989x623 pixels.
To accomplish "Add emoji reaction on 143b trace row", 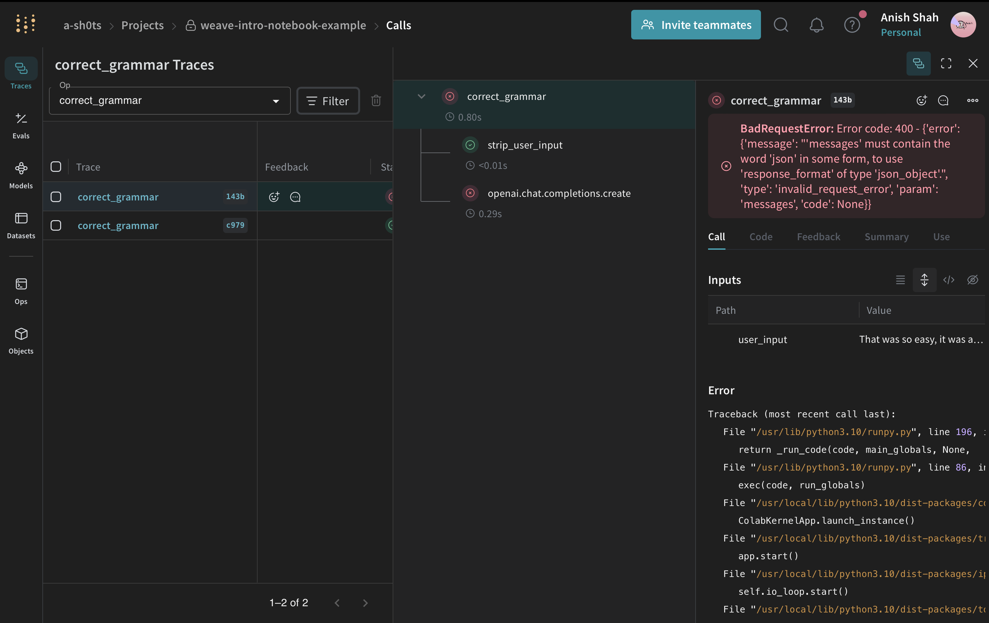I will point(274,197).
